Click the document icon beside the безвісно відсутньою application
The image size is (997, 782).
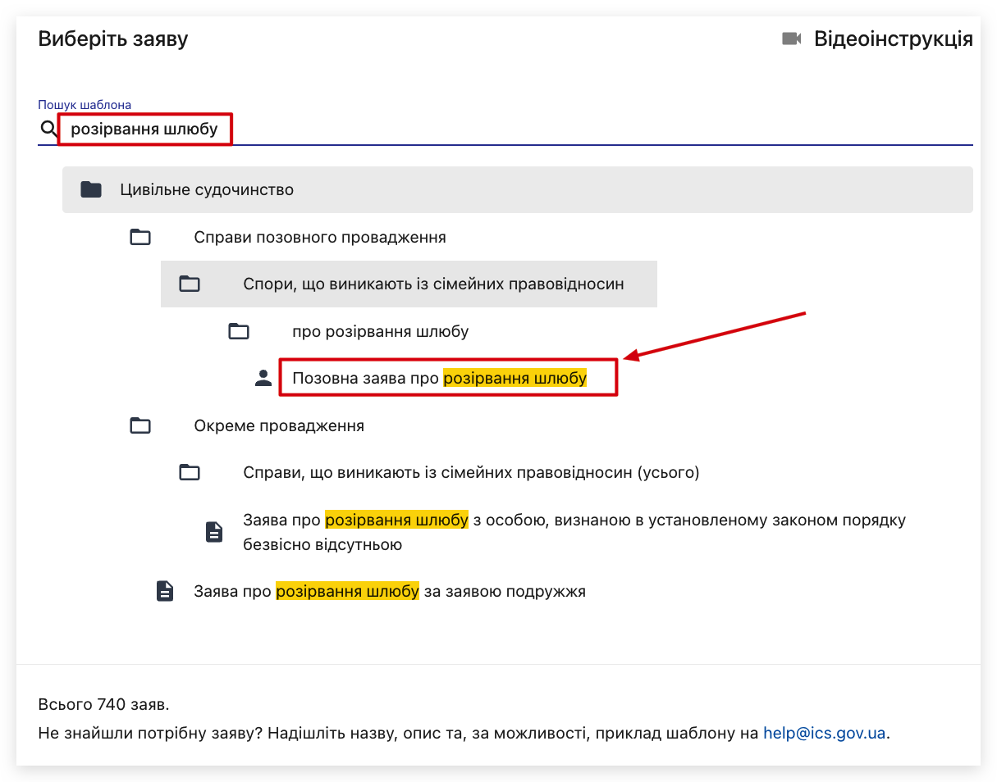(214, 532)
